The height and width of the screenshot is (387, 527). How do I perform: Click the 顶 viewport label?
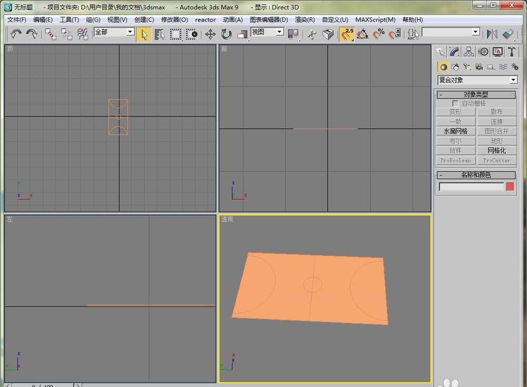10,49
